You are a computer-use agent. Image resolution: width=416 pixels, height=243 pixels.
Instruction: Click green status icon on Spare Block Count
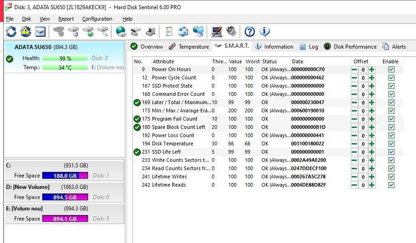(x=137, y=127)
